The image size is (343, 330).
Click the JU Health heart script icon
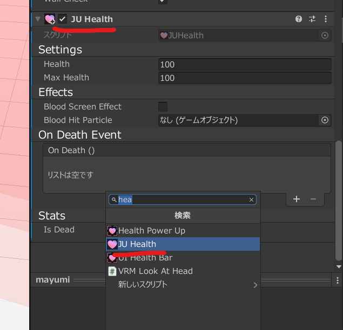[50, 19]
